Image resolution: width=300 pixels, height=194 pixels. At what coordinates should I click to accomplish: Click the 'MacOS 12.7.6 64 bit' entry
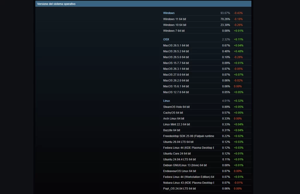[x=206, y=92]
